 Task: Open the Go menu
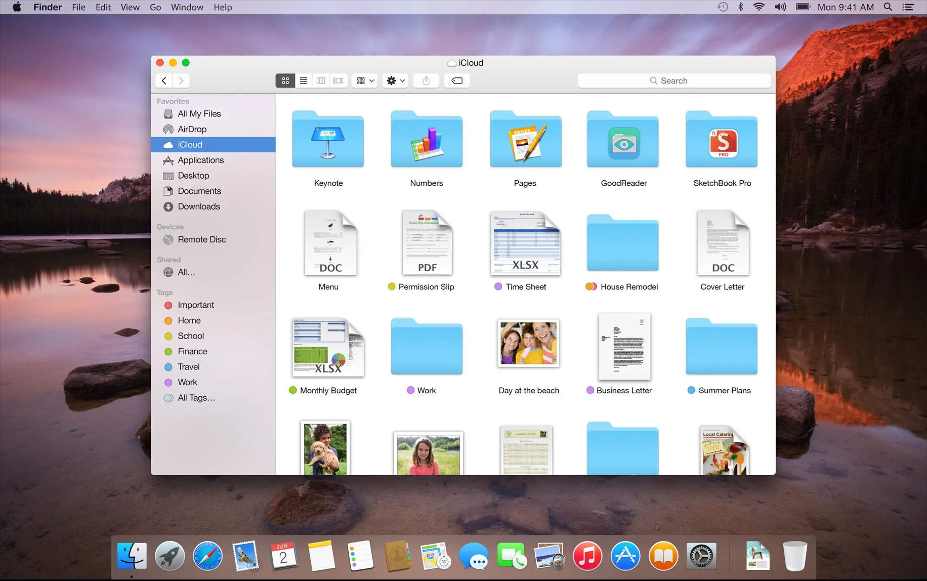tap(155, 7)
